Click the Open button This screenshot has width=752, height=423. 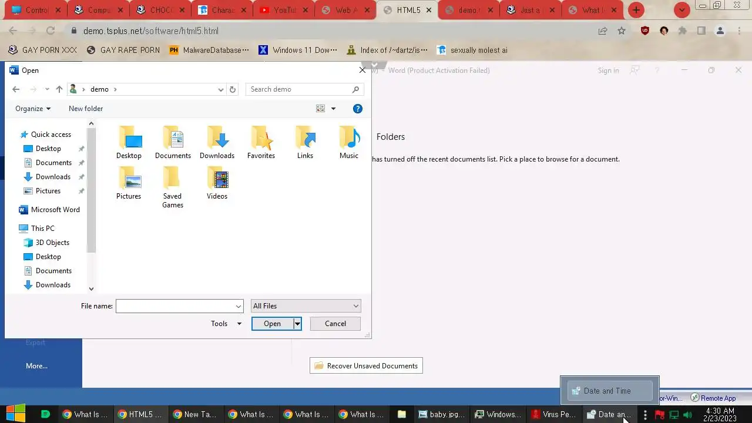point(272,324)
